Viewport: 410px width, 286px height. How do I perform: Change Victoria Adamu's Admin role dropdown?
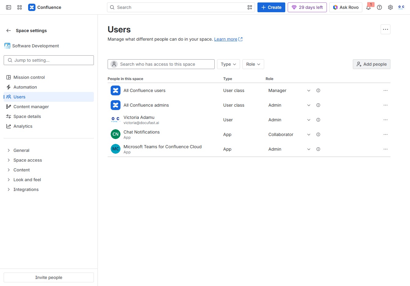[x=289, y=120]
